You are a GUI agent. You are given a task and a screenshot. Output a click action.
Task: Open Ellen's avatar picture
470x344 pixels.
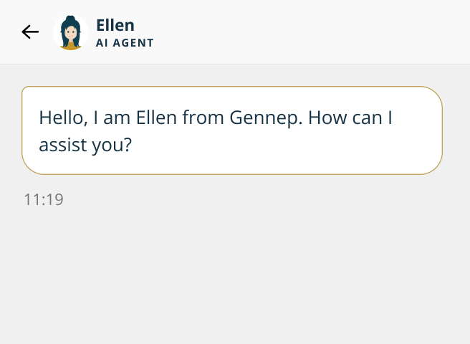(70, 32)
